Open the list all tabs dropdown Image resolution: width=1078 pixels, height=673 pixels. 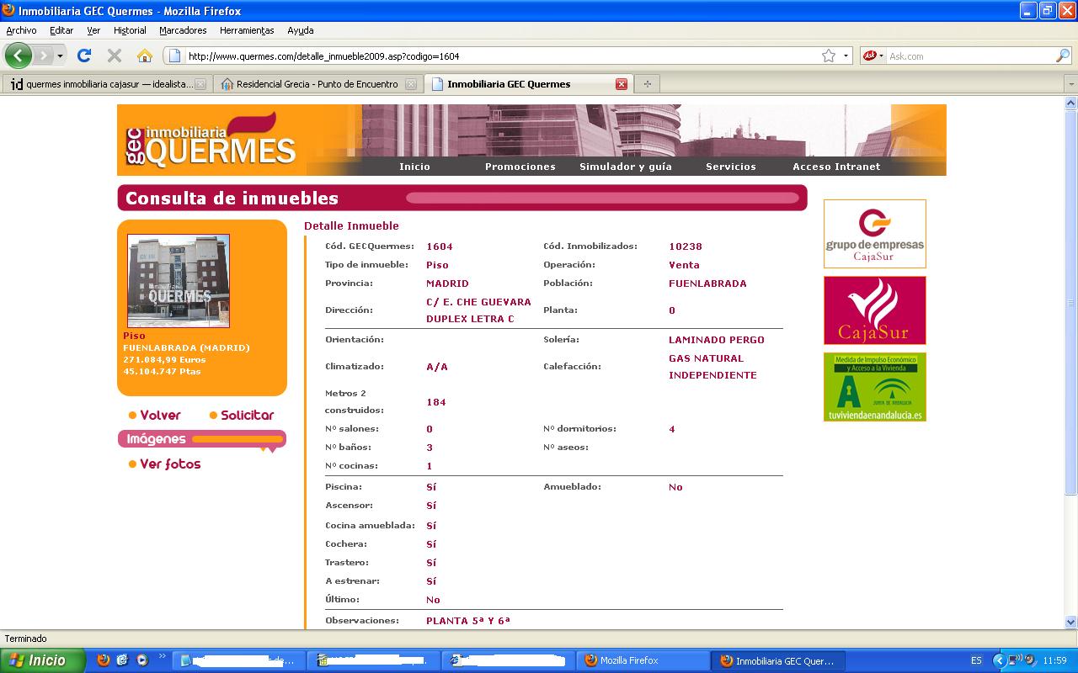[x=1070, y=84]
